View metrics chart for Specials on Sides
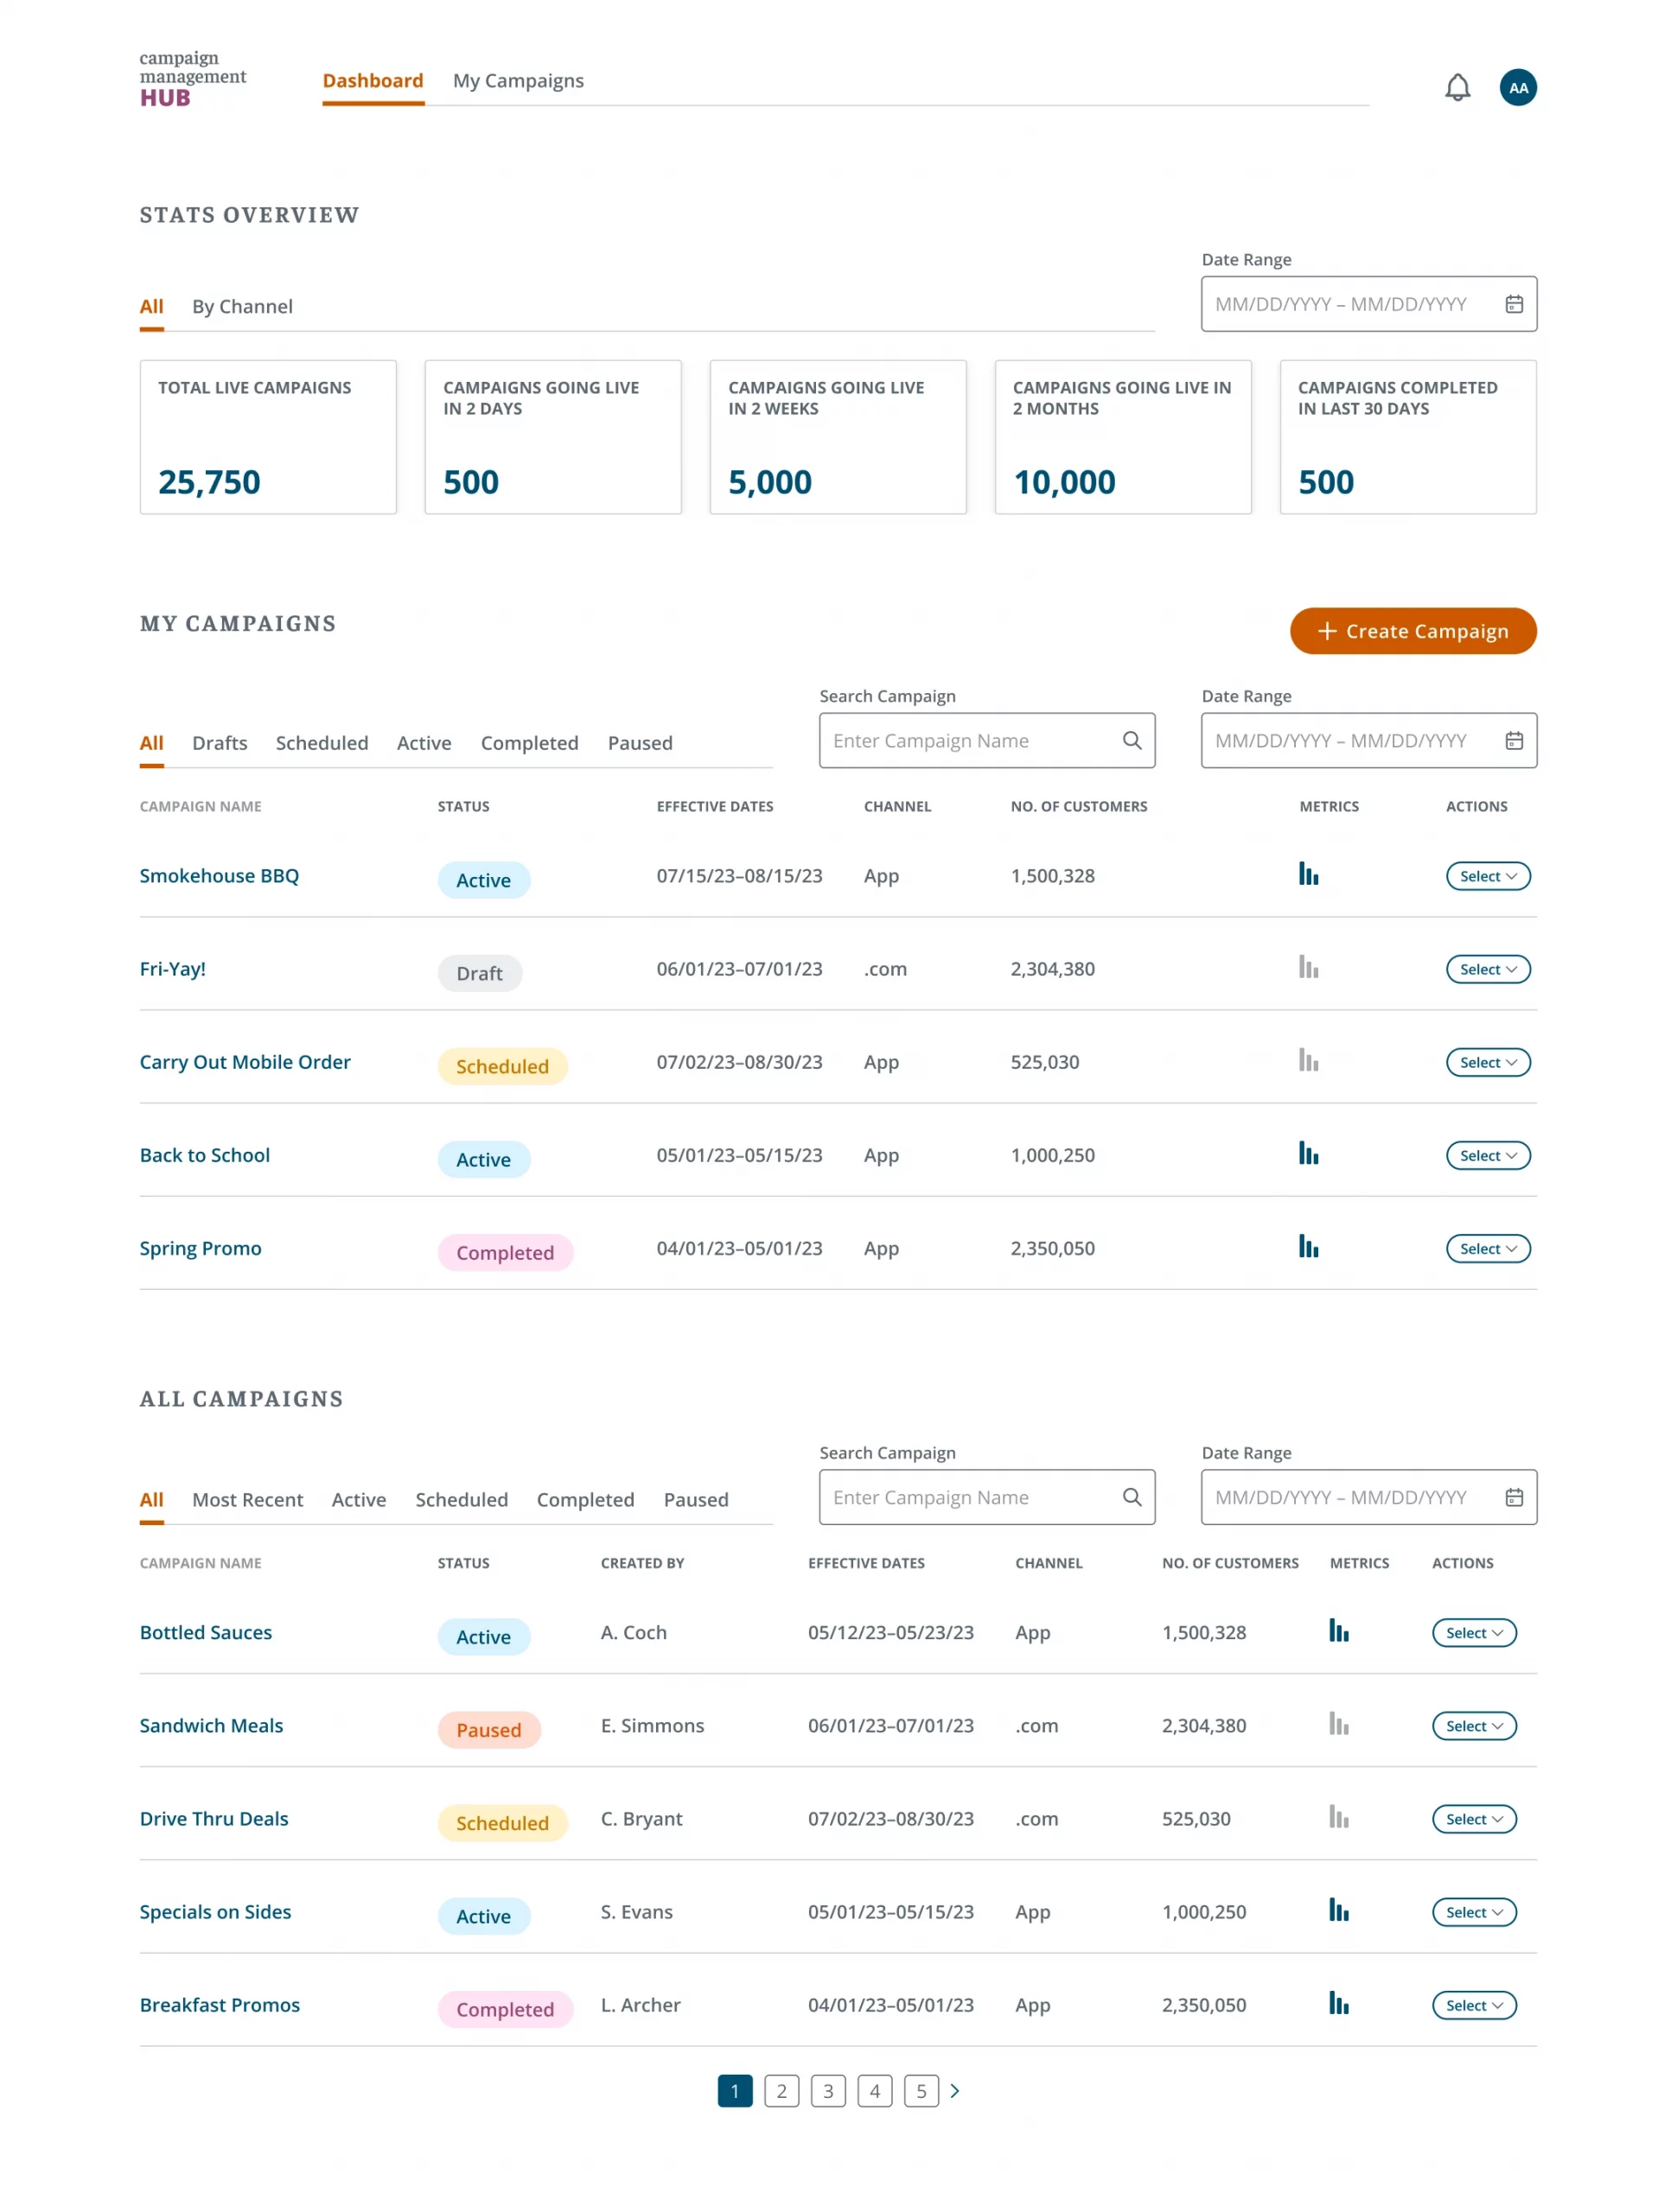This screenshot has height=2212, width=1677. pyautogui.click(x=1338, y=1910)
